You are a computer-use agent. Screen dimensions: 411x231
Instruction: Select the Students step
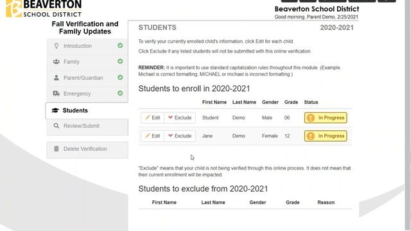[87, 110]
